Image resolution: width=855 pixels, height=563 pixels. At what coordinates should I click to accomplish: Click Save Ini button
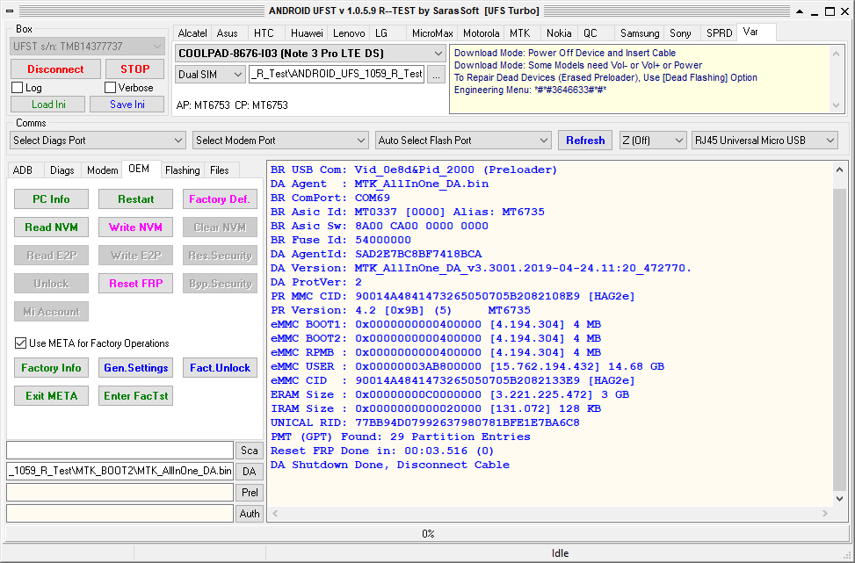127,105
